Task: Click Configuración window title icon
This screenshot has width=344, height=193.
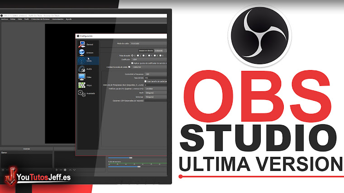Action: pos(78,36)
